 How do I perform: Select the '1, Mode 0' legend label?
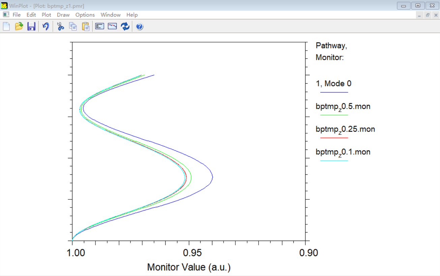333,84
